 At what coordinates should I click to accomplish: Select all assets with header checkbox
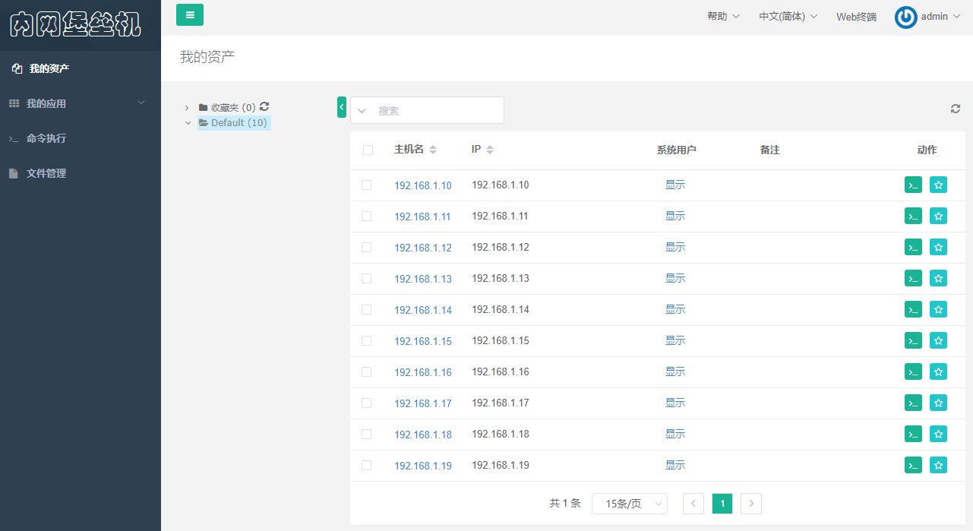pyautogui.click(x=368, y=150)
